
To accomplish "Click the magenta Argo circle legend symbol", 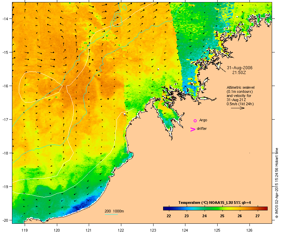I will 195,121.
